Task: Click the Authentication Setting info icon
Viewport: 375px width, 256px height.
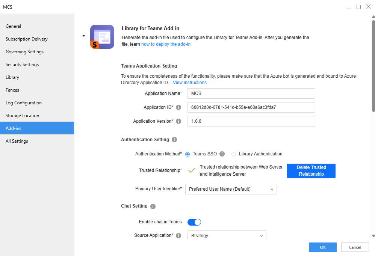Action: [174, 140]
